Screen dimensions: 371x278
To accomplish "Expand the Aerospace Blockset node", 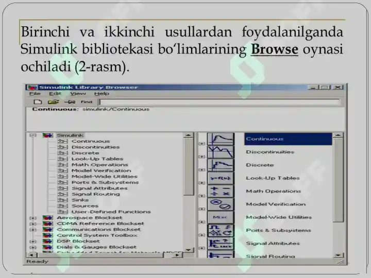I will pos(33,218).
